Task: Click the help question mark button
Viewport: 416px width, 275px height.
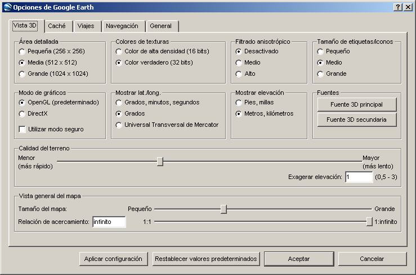Action: (397, 7)
